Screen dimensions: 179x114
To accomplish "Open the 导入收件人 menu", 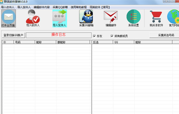I will click(x=8, y=7).
